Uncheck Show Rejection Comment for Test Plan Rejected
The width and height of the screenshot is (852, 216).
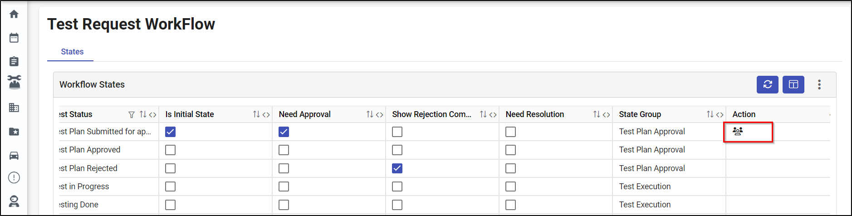pos(397,168)
